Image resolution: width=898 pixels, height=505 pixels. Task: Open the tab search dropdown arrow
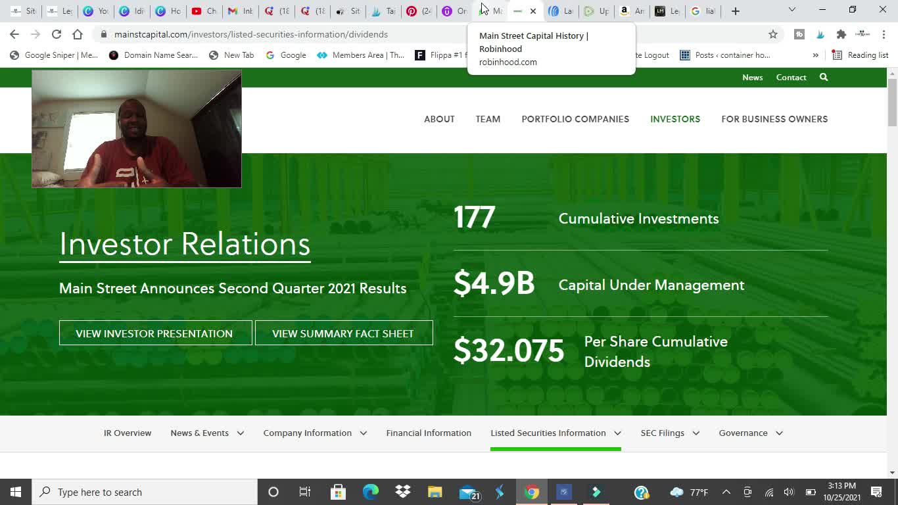(792, 10)
